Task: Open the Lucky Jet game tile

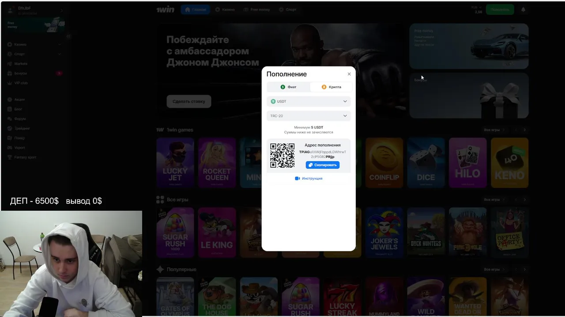Action: point(175,162)
